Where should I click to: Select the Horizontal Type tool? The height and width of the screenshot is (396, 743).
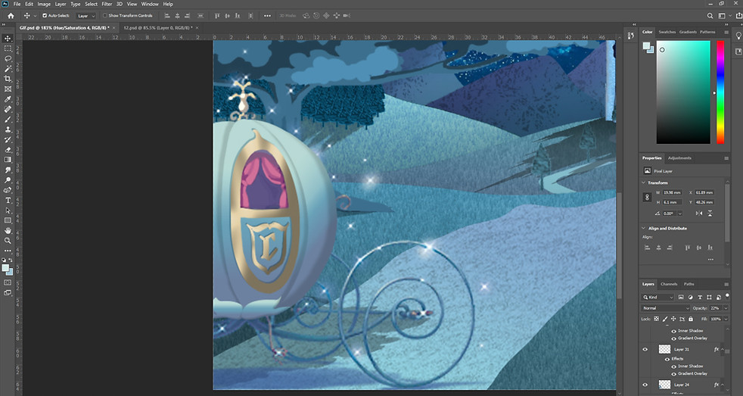8,200
